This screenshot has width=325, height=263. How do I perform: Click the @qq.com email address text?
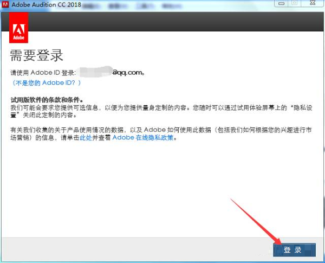(128, 73)
